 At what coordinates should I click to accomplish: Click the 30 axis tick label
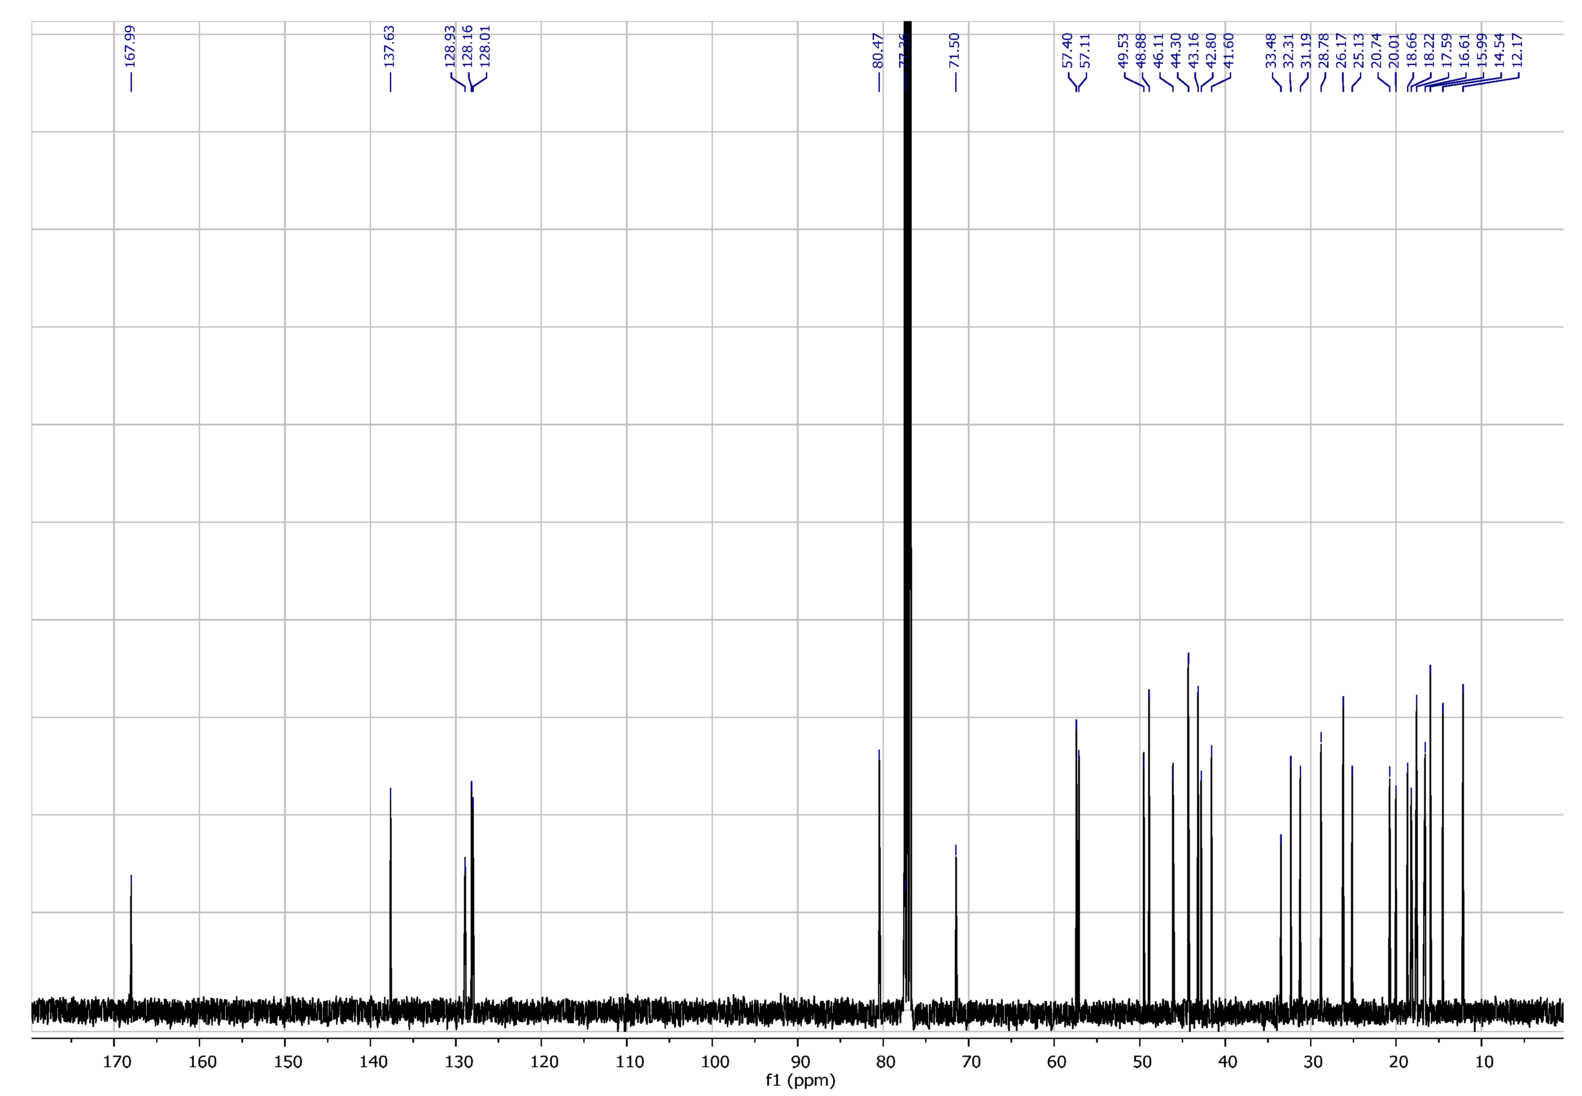click(1313, 1062)
